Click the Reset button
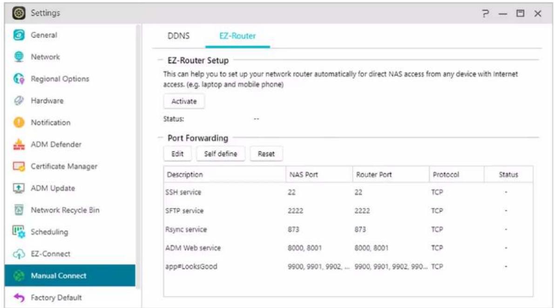Image resolution: width=554 pixels, height=308 pixels. point(266,154)
